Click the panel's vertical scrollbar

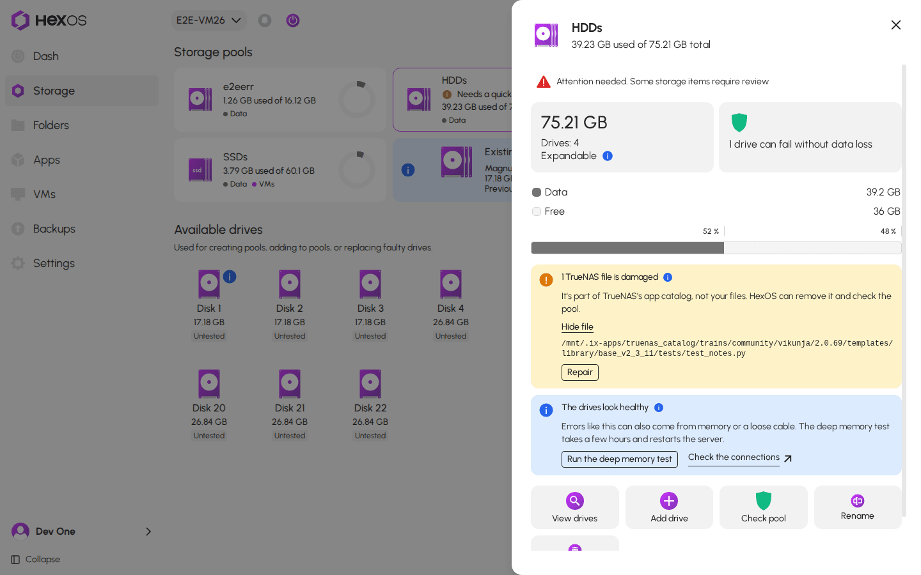click(904, 290)
